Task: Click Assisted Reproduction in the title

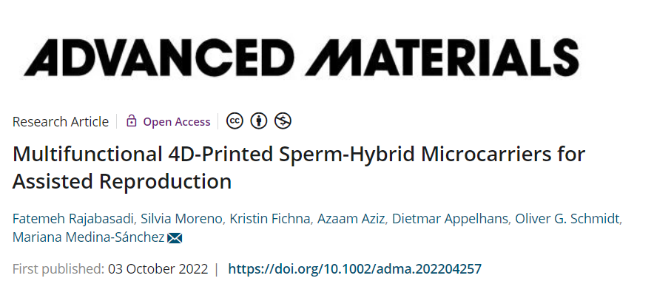Action: click(x=122, y=181)
